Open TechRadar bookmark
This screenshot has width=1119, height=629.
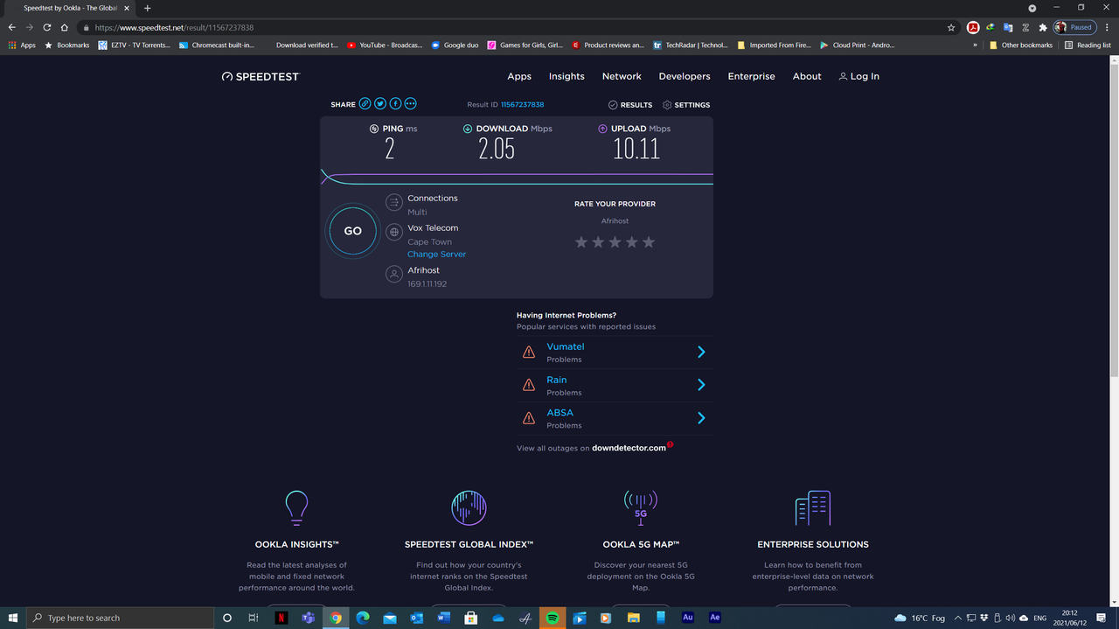click(690, 45)
